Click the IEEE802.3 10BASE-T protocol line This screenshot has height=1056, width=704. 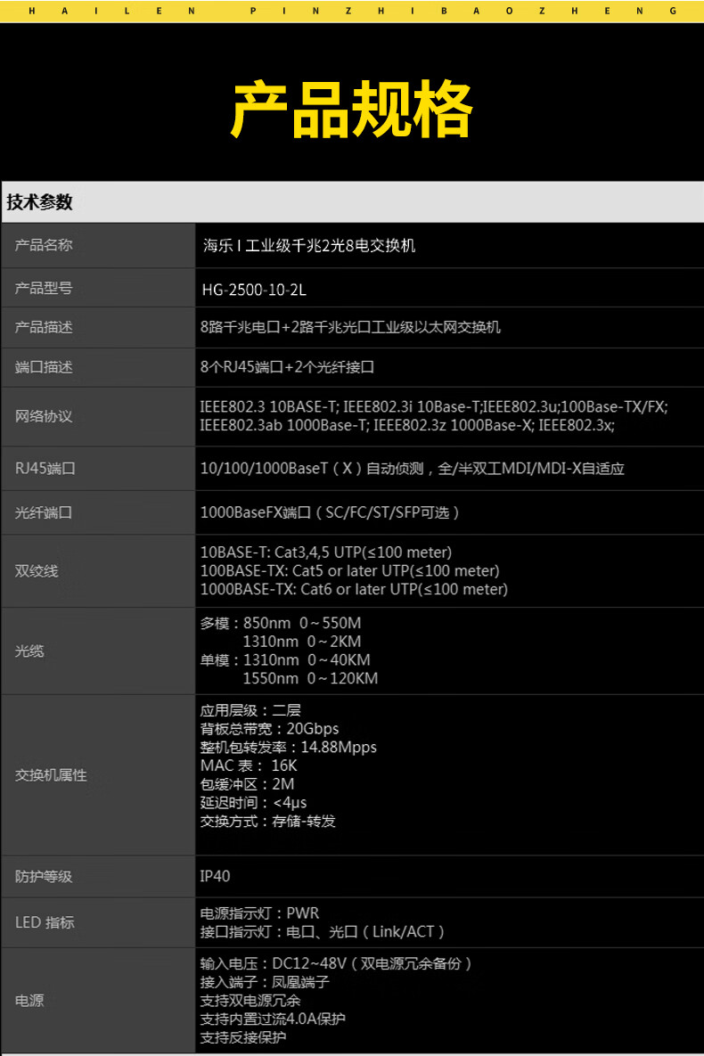[x=434, y=406]
